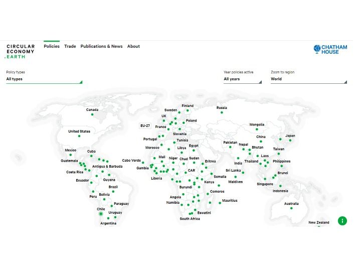Image resolution: width=356 pixels, height=267 pixels.
Task: Click the Antigua & Barbuda label
Action: pyautogui.click(x=108, y=168)
